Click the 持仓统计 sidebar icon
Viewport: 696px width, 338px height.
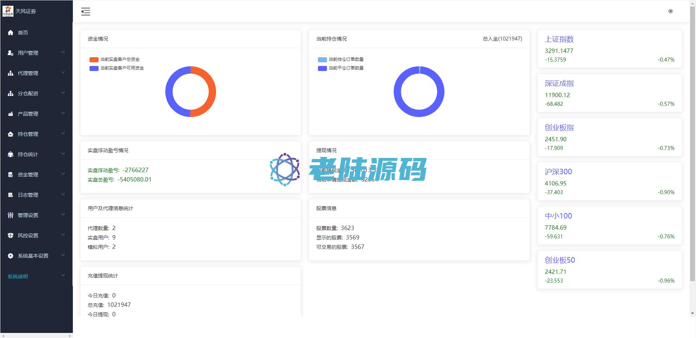coord(11,154)
